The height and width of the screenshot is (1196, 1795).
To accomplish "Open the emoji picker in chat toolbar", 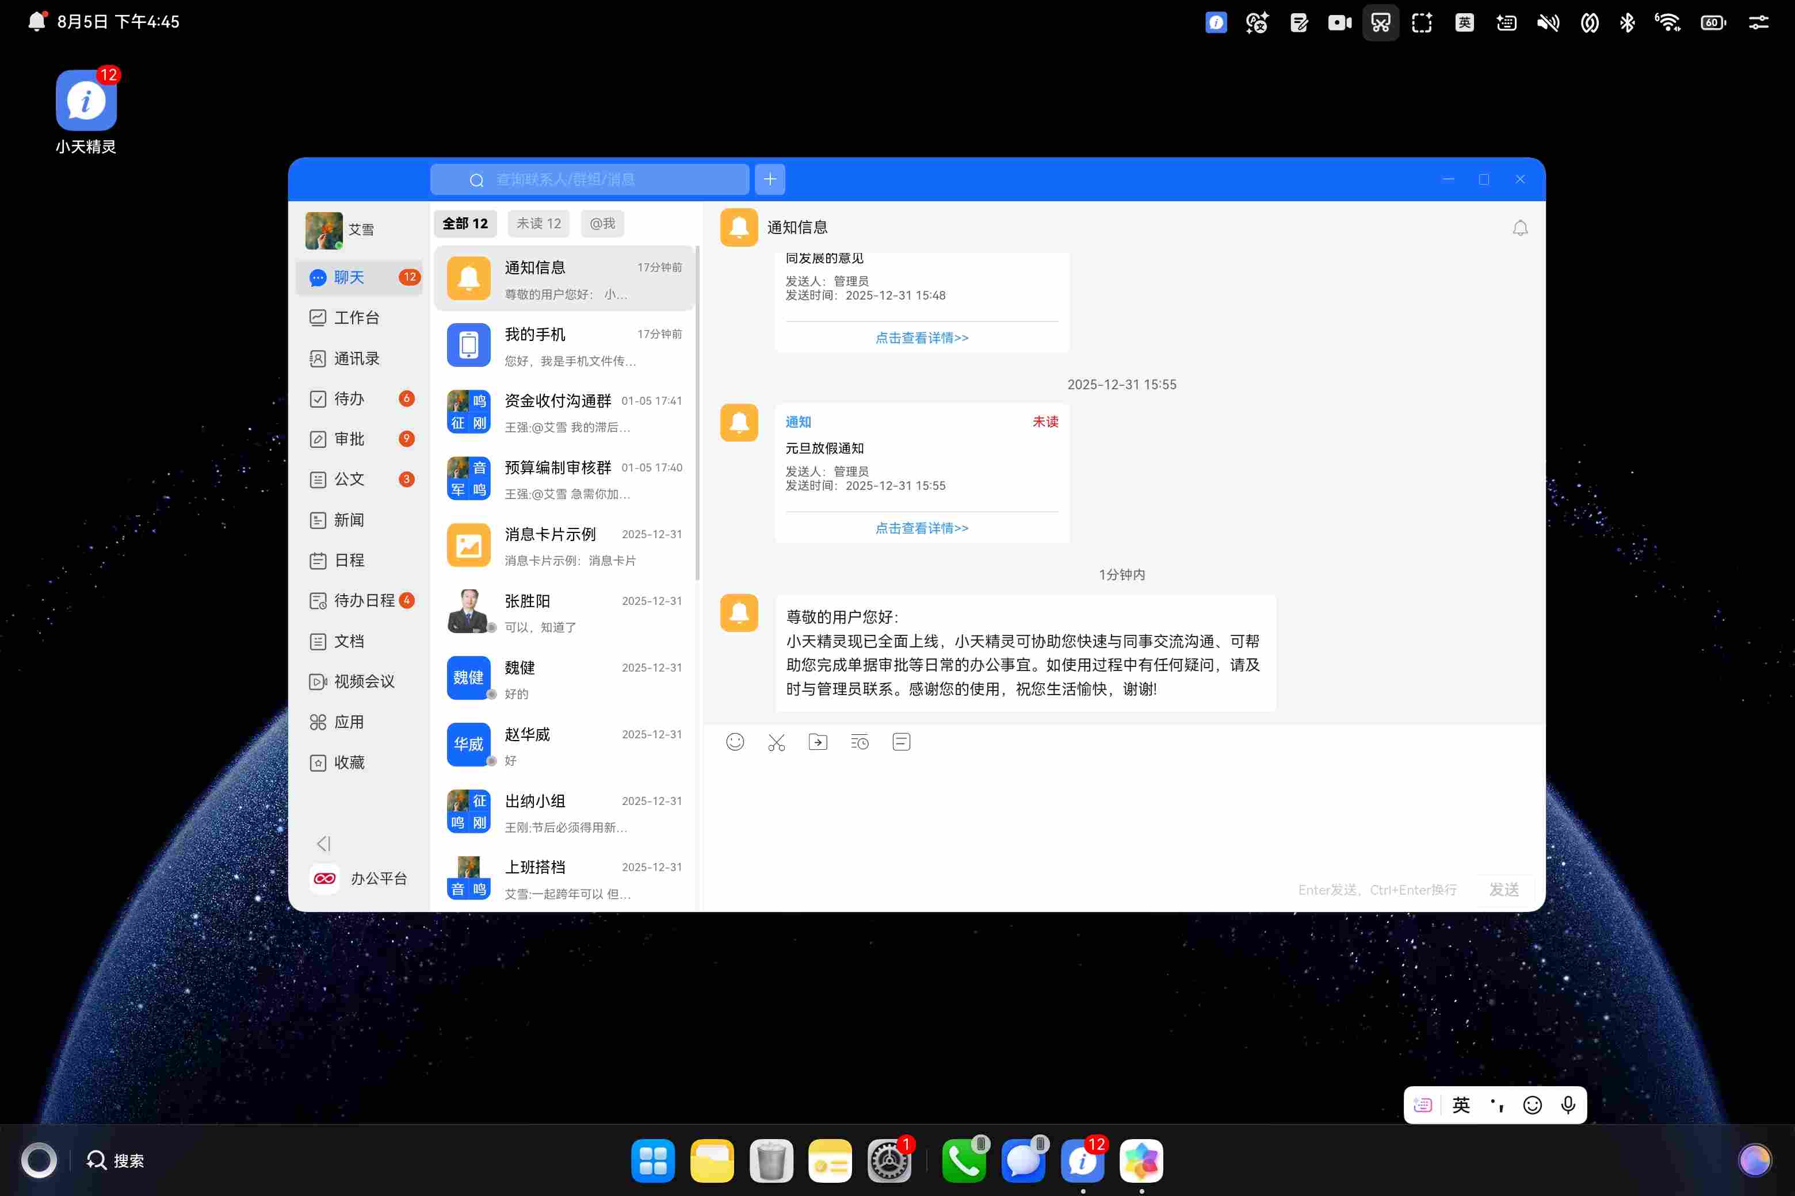I will pyautogui.click(x=735, y=742).
